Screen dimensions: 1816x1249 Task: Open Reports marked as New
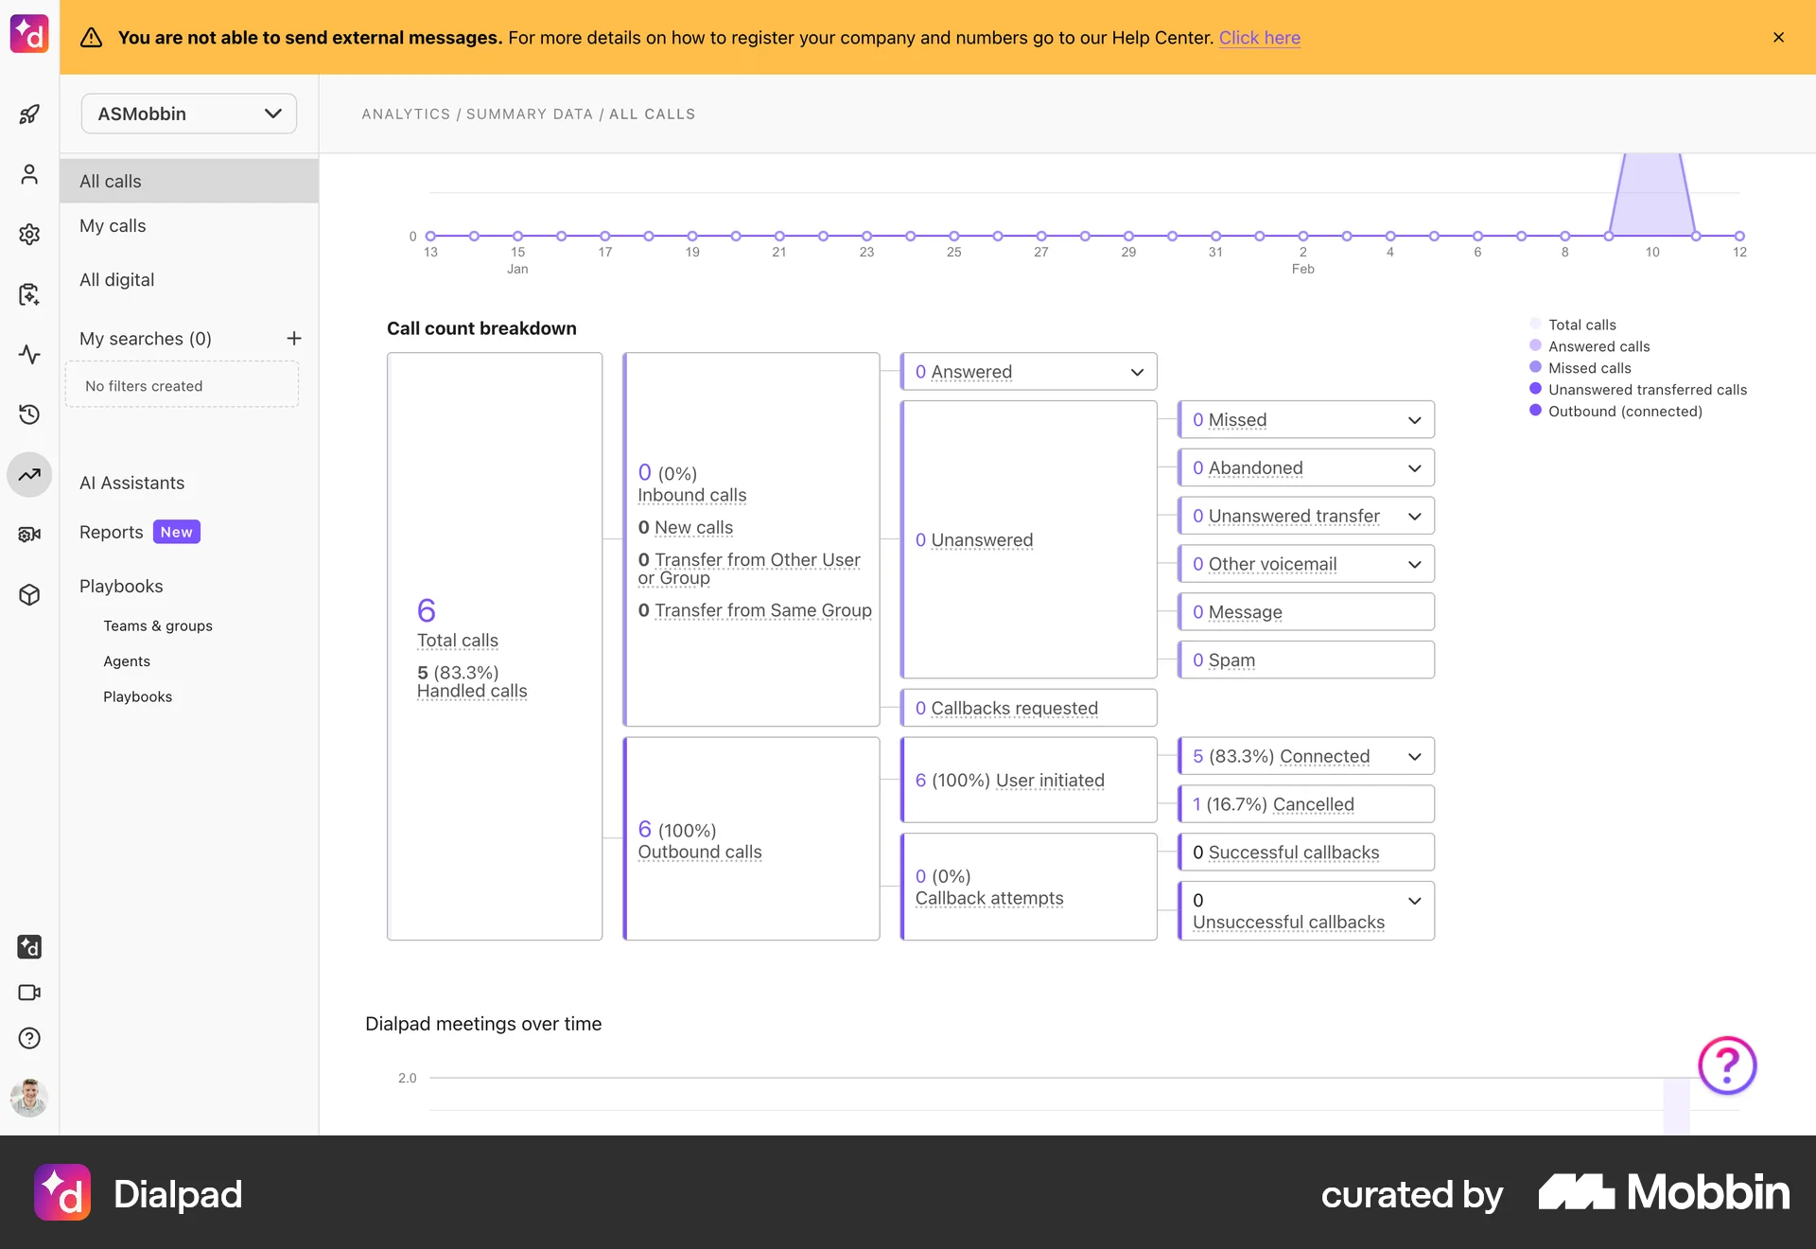click(111, 532)
